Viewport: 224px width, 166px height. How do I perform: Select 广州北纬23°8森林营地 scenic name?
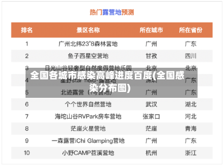pos(88,44)
